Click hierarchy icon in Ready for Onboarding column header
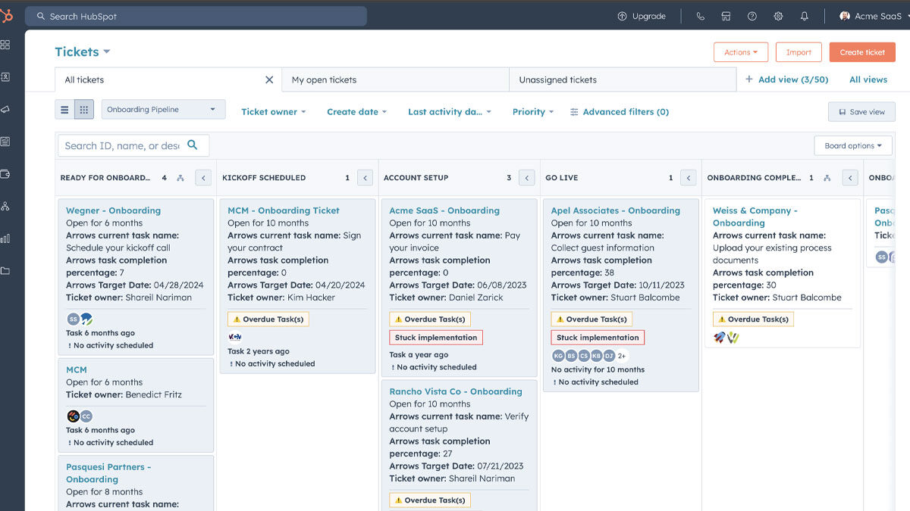Viewport: 910px width, 511px height. click(x=180, y=178)
